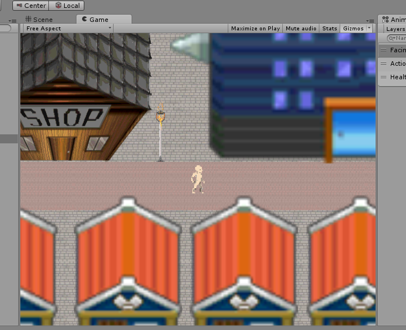This screenshot has width=406, height=330.
Task: Click drag handle icon beside Health parameter
Action: click(x=384, y=77)
